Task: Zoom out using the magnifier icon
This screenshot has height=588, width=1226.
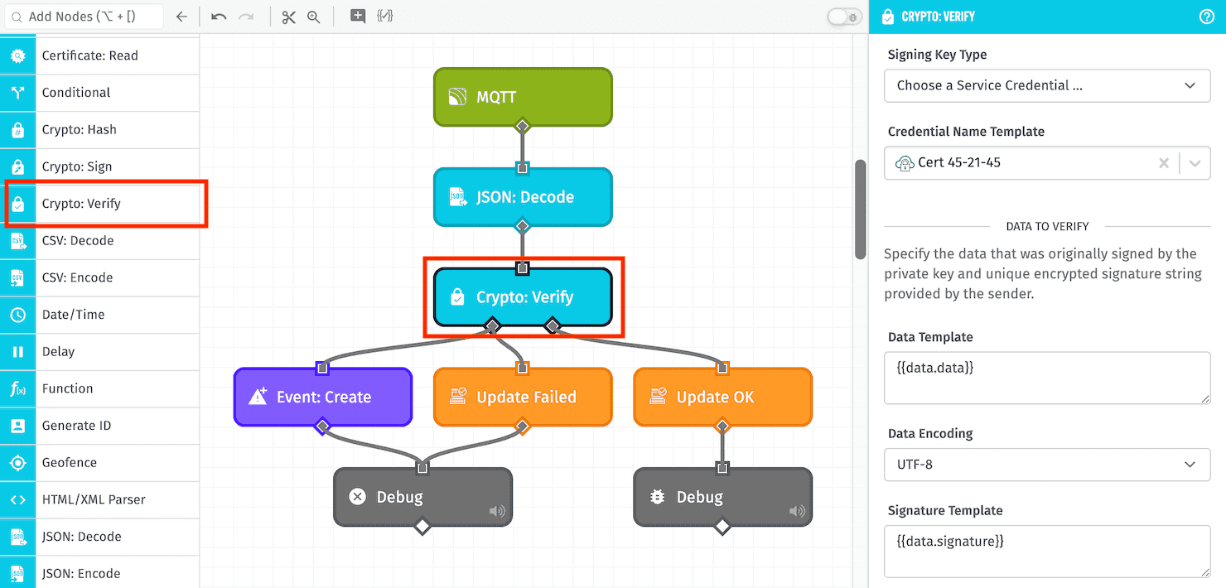Action: coord(311,17)
